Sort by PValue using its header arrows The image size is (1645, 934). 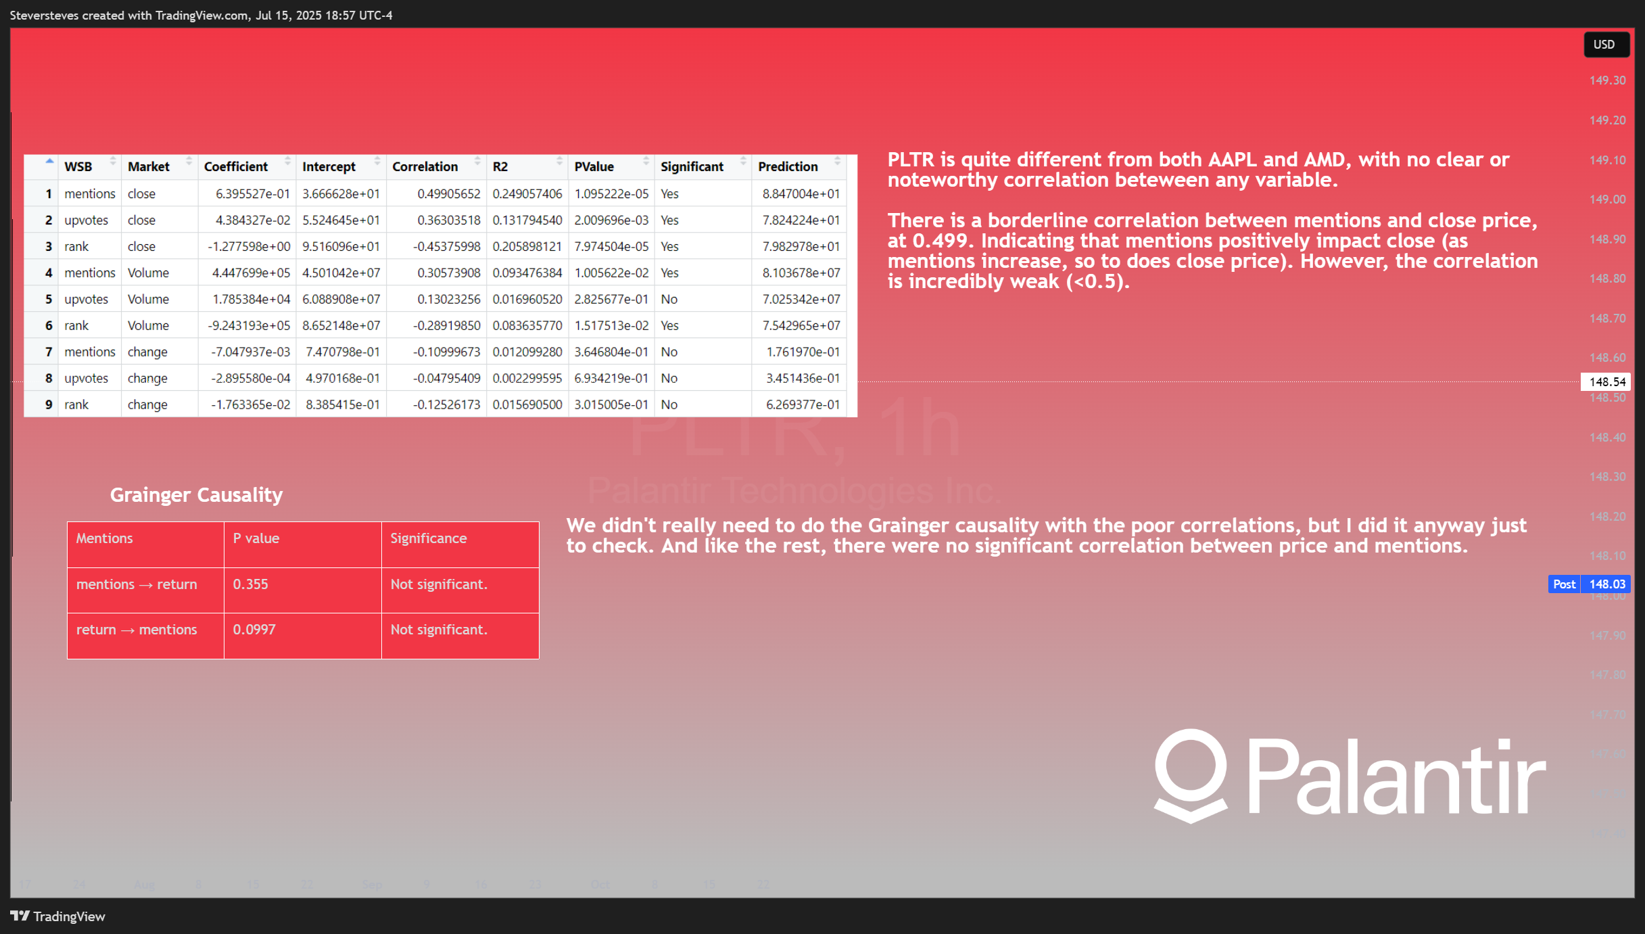point(646,161)
